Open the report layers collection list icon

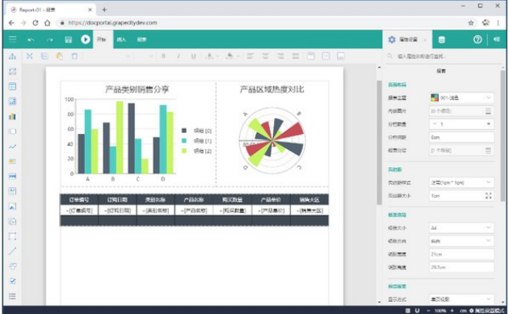click(x=488, y=150)
